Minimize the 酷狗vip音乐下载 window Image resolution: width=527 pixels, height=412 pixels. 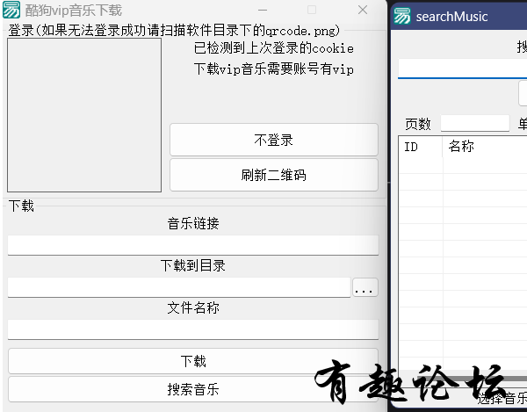[x=263, y=10]
